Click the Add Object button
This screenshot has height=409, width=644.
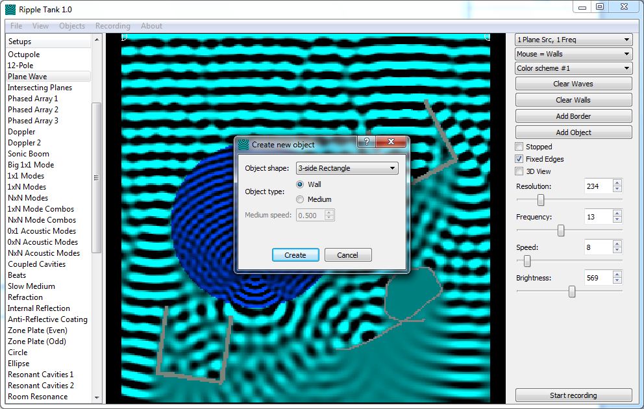pos(573,132)
